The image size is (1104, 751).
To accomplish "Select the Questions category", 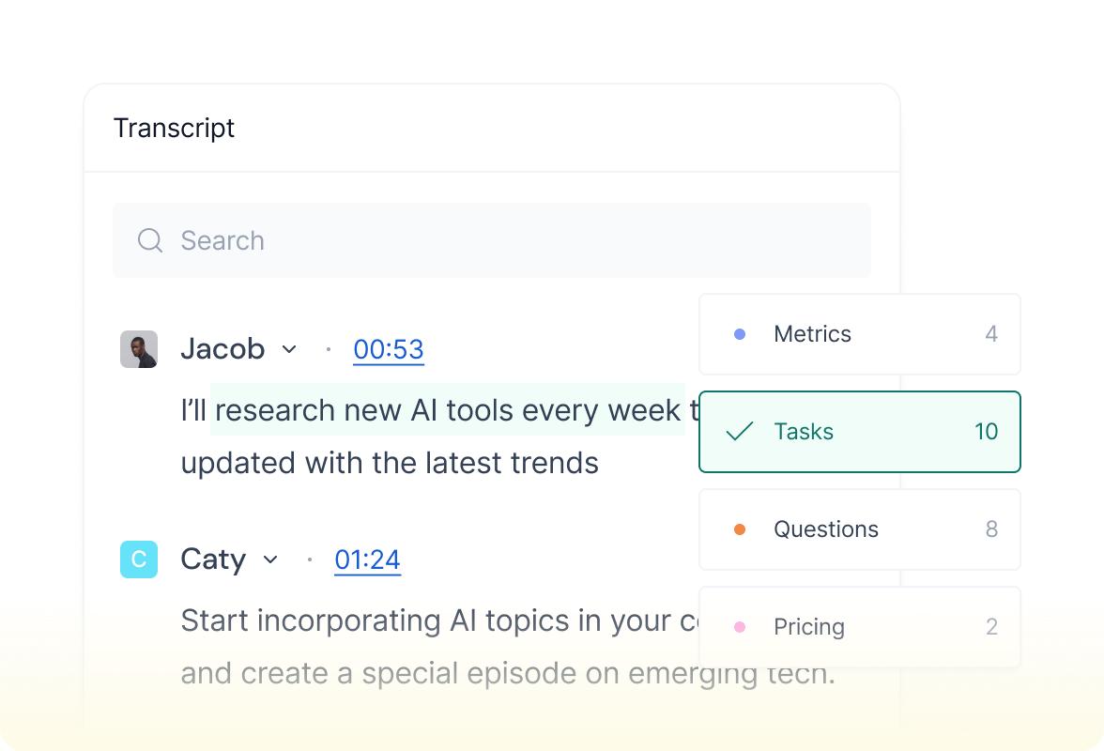I will pos(859,529).
